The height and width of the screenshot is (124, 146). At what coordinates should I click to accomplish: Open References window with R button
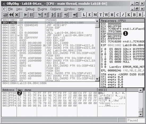tap(140, 15)
